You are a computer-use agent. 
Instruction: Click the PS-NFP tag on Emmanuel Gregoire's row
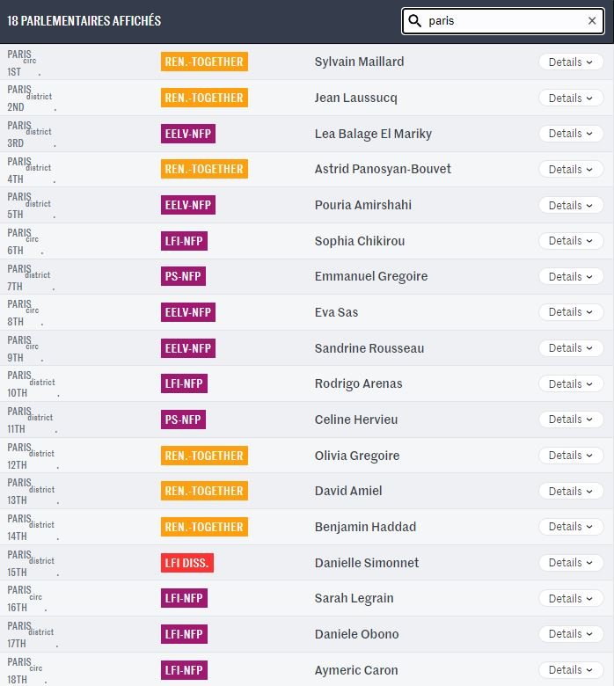coord(183,276)
